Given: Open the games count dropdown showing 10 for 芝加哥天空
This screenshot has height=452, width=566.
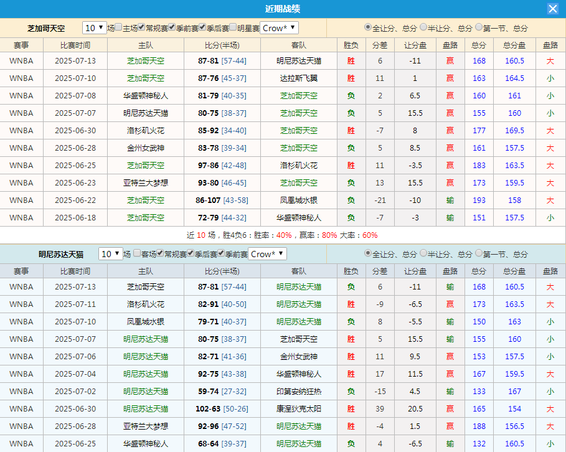Looking at the screenshot, I should point(93,27).
